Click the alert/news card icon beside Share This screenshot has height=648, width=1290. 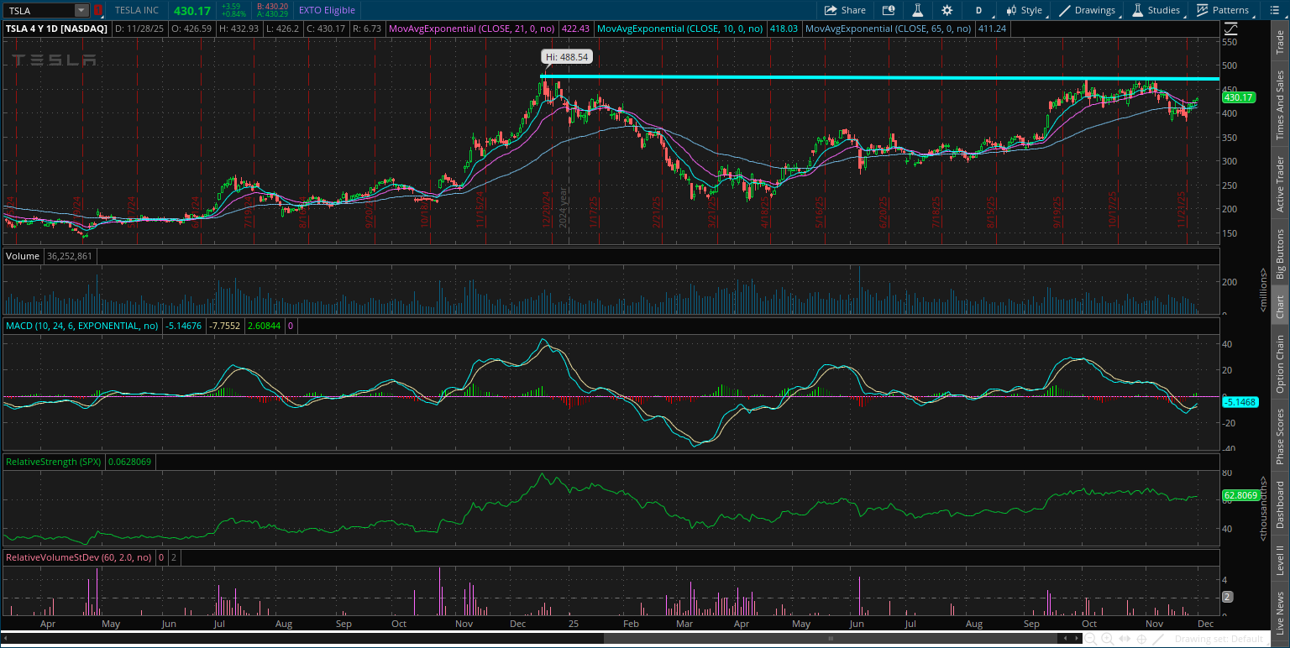click(x=889, y=10)
